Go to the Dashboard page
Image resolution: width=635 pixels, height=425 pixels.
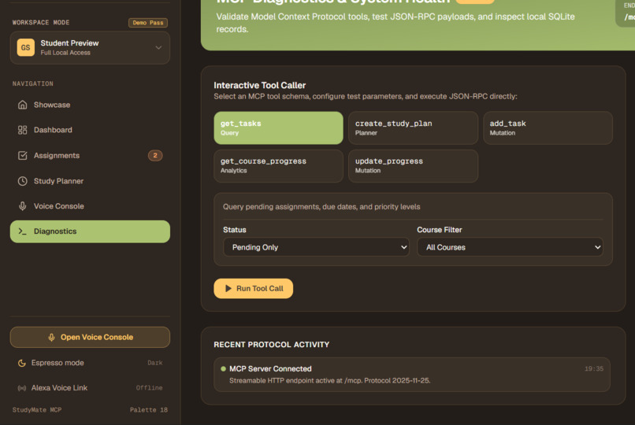(x=90, y=130)
